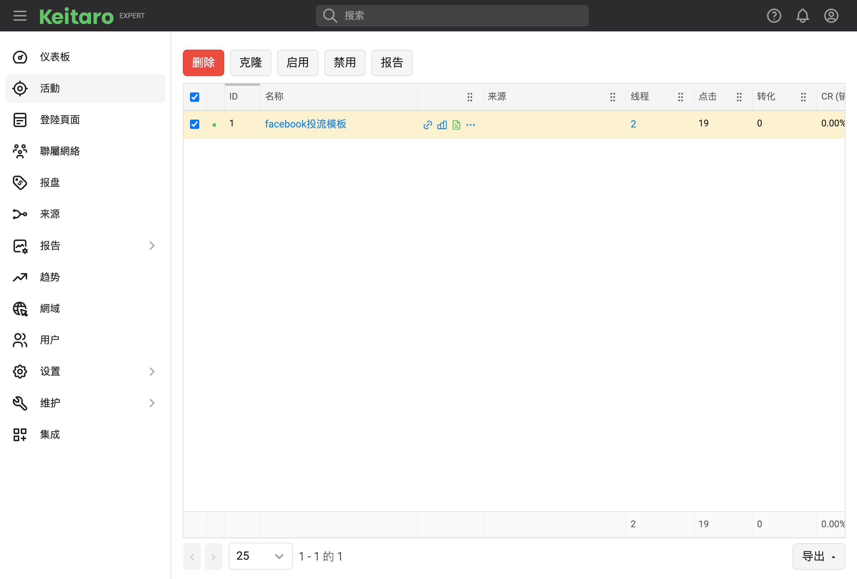
Task: Open 聯屬網絡 in the sidebar
Action: [85, 151]
